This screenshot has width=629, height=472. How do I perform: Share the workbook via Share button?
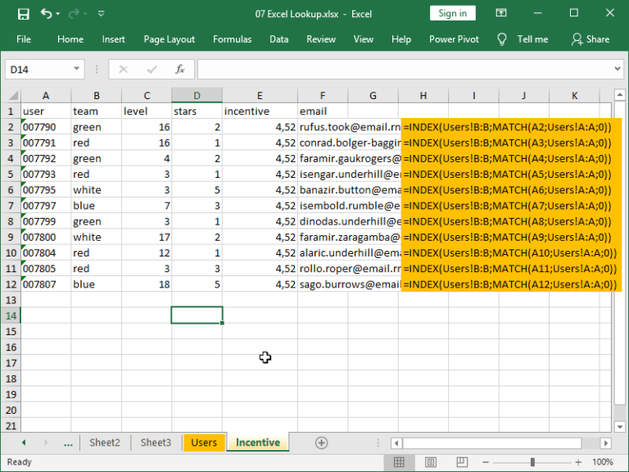tap(591, 39)
